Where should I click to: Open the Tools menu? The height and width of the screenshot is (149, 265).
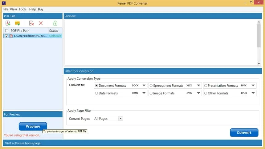click(x=22, y=9)
